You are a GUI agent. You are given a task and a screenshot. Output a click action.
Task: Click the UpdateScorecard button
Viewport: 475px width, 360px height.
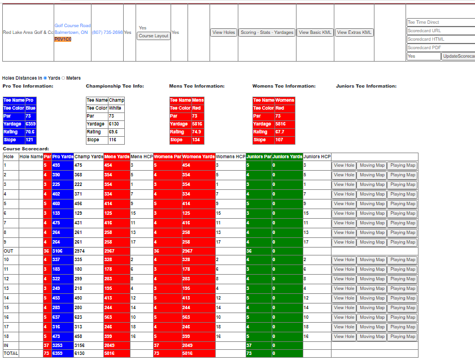click(458, 56)
